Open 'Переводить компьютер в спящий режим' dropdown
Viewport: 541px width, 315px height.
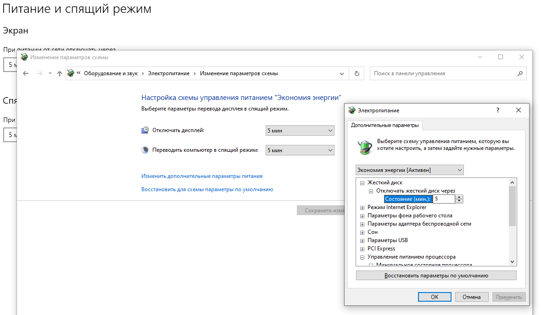[x=300, y=150]
